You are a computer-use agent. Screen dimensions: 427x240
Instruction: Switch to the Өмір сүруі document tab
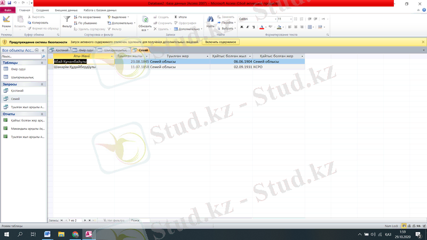click(83, 50)
